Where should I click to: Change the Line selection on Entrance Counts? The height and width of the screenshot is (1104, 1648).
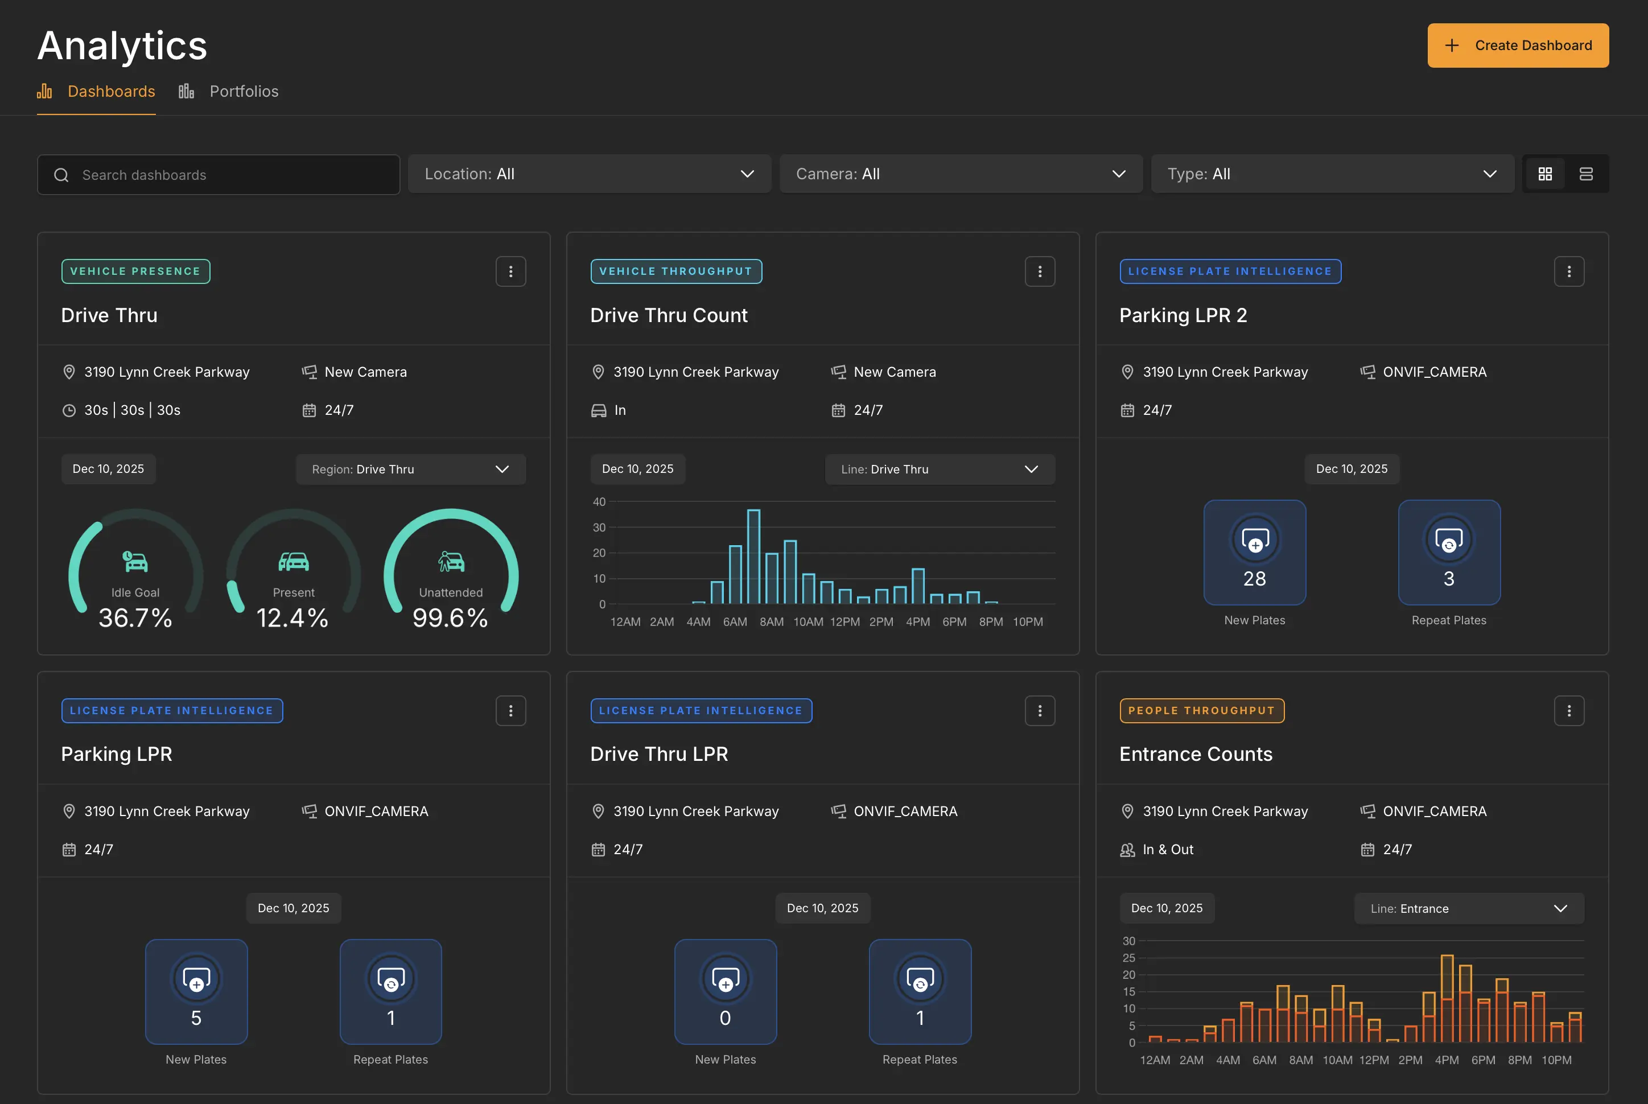pyautogui.click(x=1469, y=908)
